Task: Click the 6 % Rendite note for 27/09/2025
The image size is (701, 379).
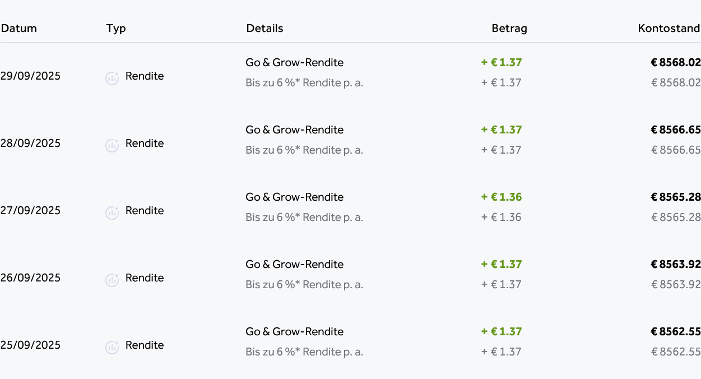Action: [x=304, y=218]
